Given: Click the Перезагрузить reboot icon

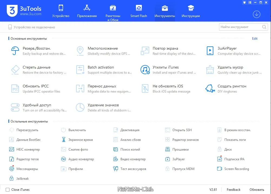Looking at the screenshot, I should point(12,130).
